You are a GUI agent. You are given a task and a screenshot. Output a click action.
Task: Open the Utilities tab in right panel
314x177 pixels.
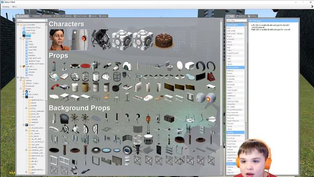[x=252, y=16]
